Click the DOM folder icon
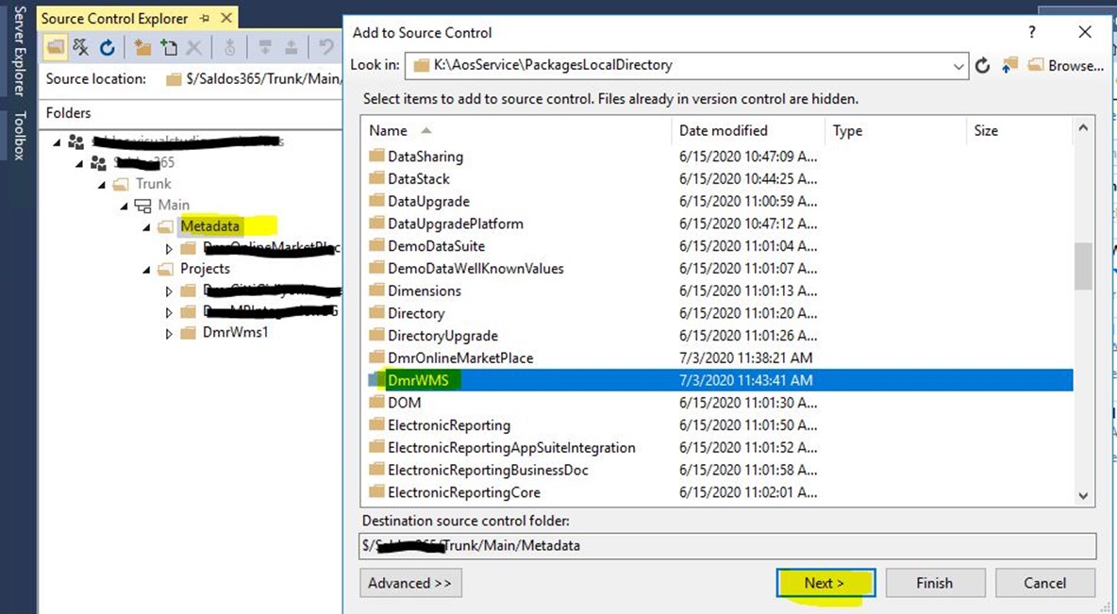 pyautogui.click(x=376, y=403)
